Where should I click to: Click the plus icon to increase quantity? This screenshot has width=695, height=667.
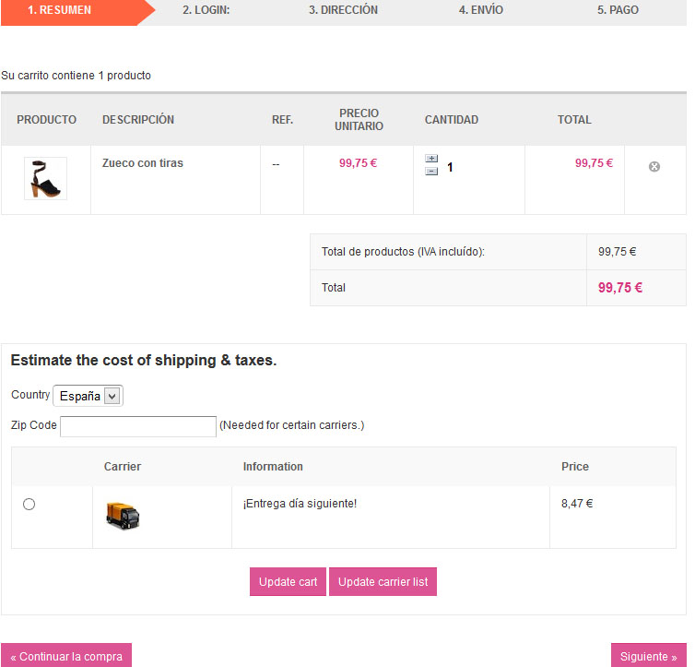pos(431,159)
